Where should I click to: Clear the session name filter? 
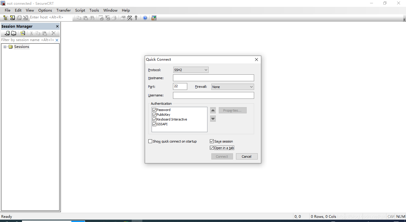[57, 40]
